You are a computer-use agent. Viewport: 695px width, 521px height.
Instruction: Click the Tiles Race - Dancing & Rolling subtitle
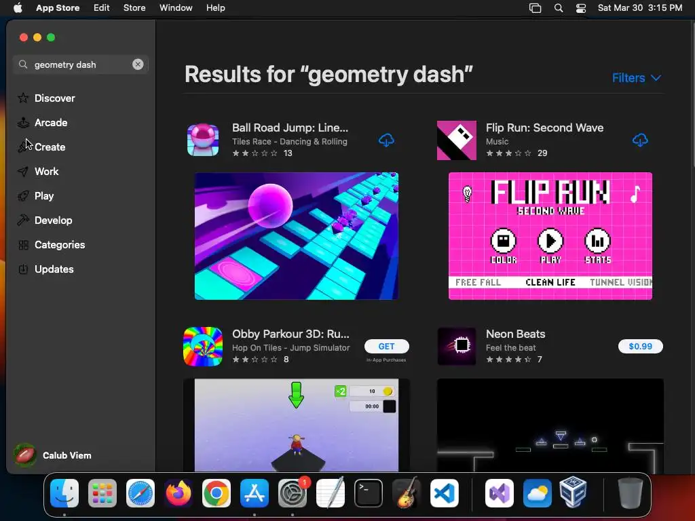tap(290, 141)
